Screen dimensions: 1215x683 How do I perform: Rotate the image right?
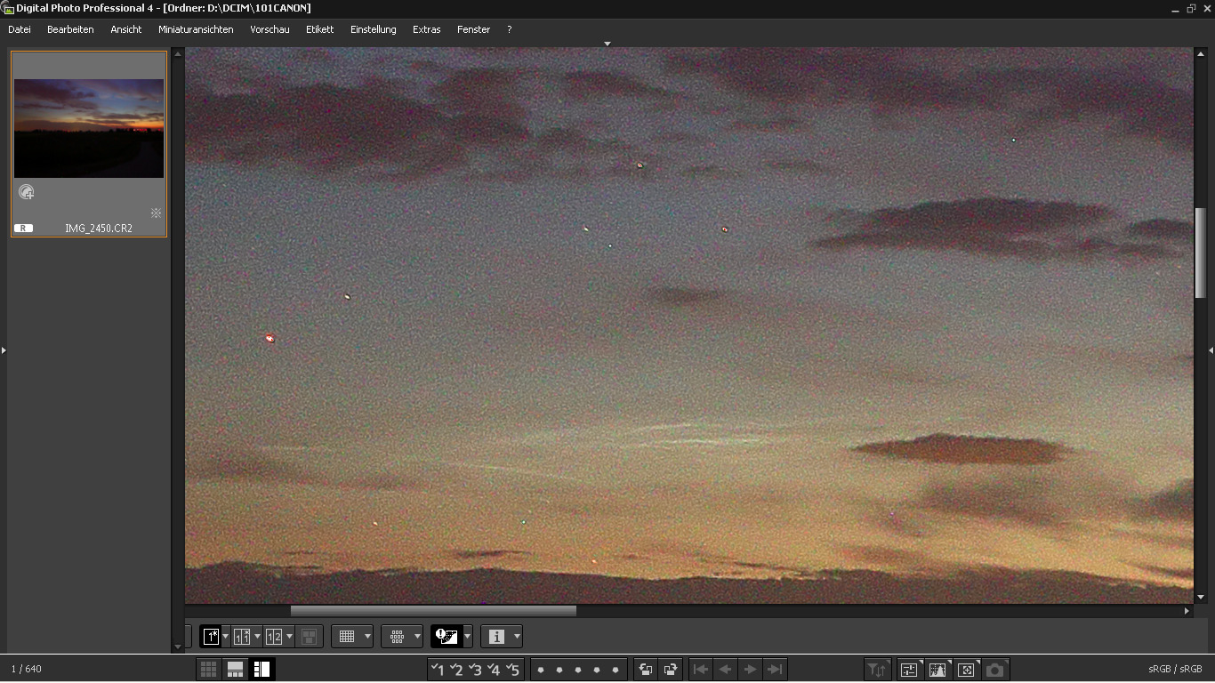(x=671, y=670)
